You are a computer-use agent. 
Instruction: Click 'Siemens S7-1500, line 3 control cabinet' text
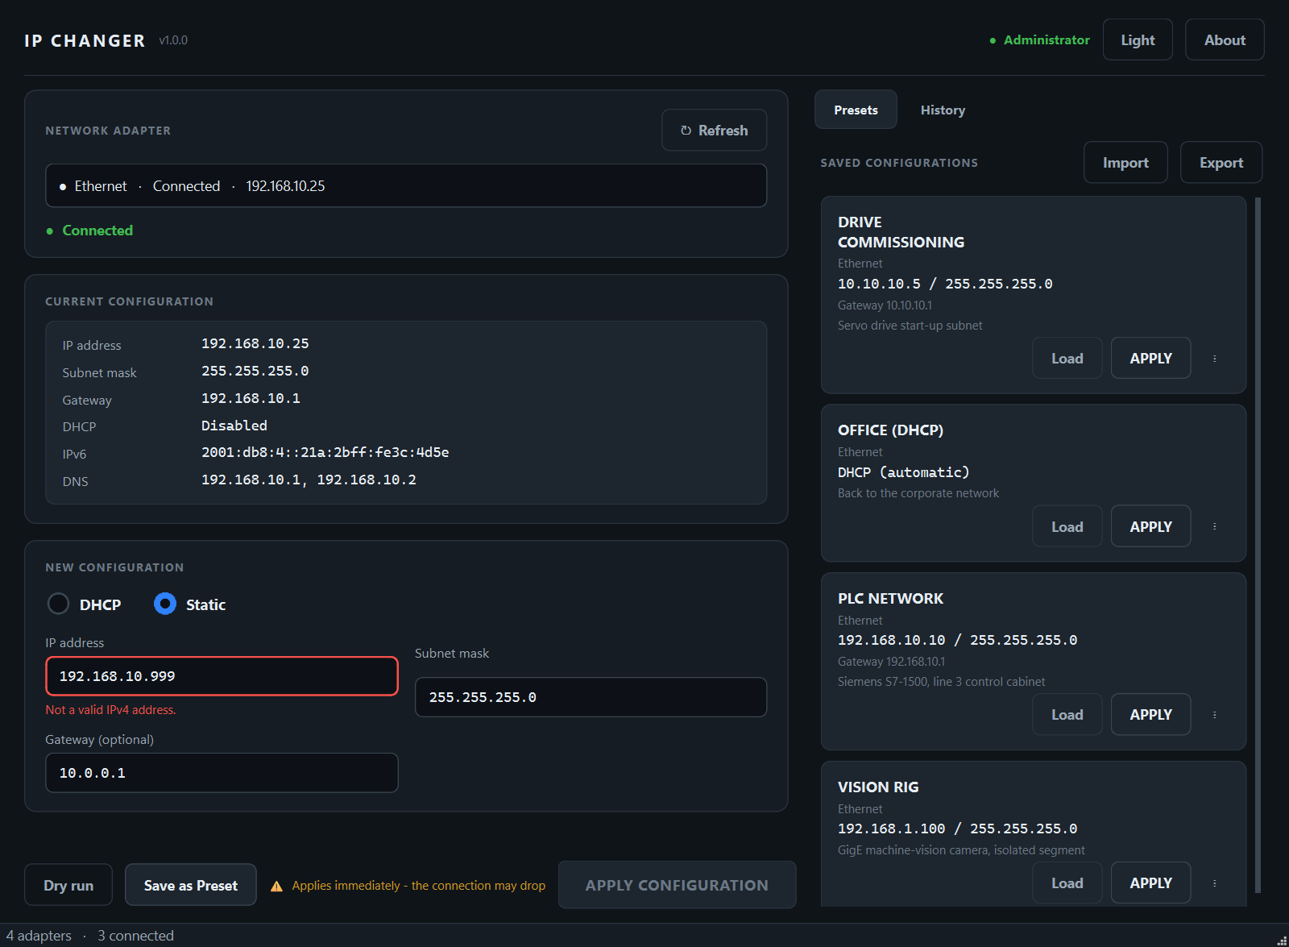pos(942,682)
